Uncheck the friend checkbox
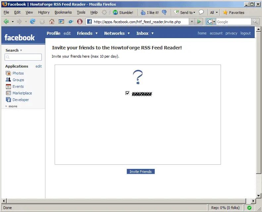 coord(128,93)
